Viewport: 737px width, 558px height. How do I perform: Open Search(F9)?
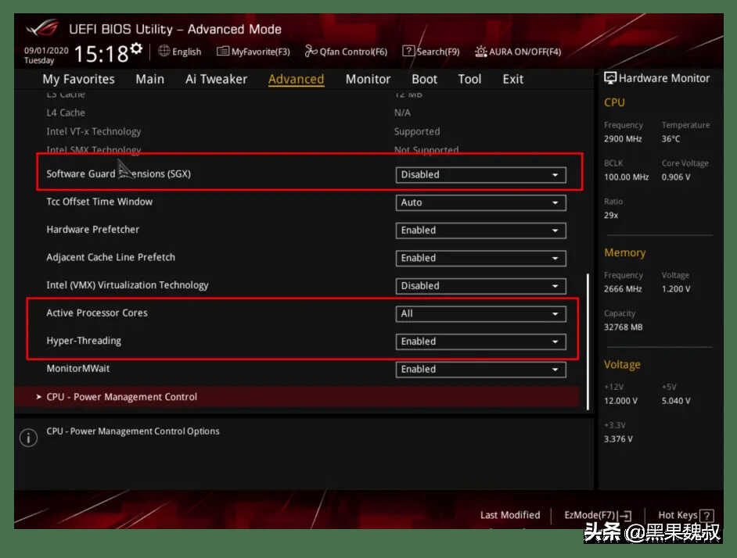[431, 52]
